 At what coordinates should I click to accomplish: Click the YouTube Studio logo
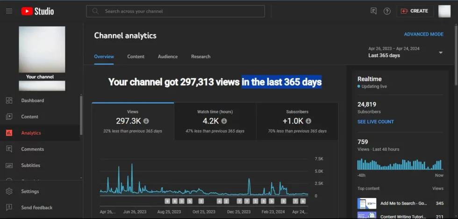click(37, 11)
